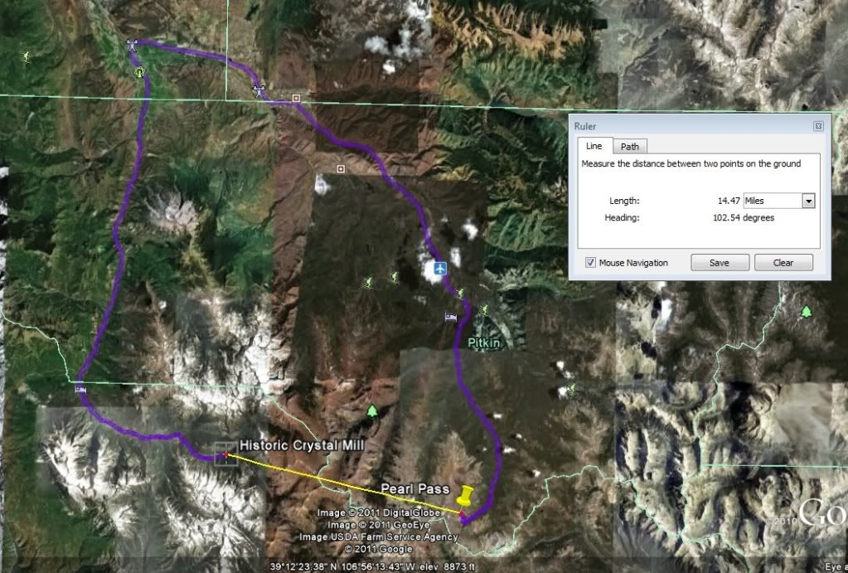Click the blue airport icon on the route
Screen dimensions: 848x573
point(441,268)
